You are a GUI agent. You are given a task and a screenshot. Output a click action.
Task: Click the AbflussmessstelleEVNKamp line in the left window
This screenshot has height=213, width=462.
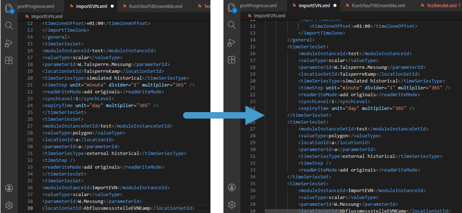click(119, 208)
